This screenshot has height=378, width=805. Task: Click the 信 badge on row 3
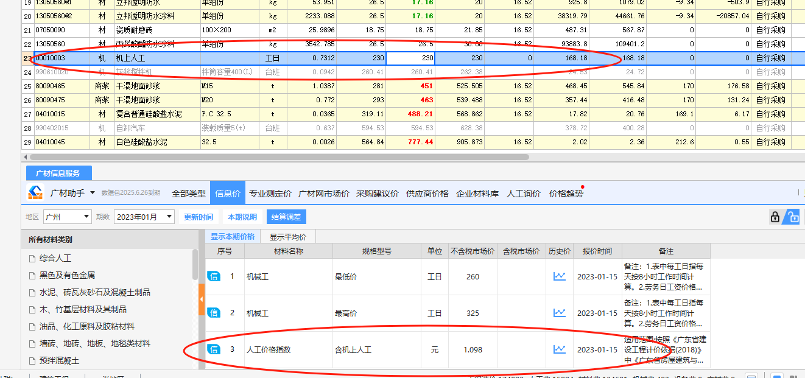pos(214,349)
